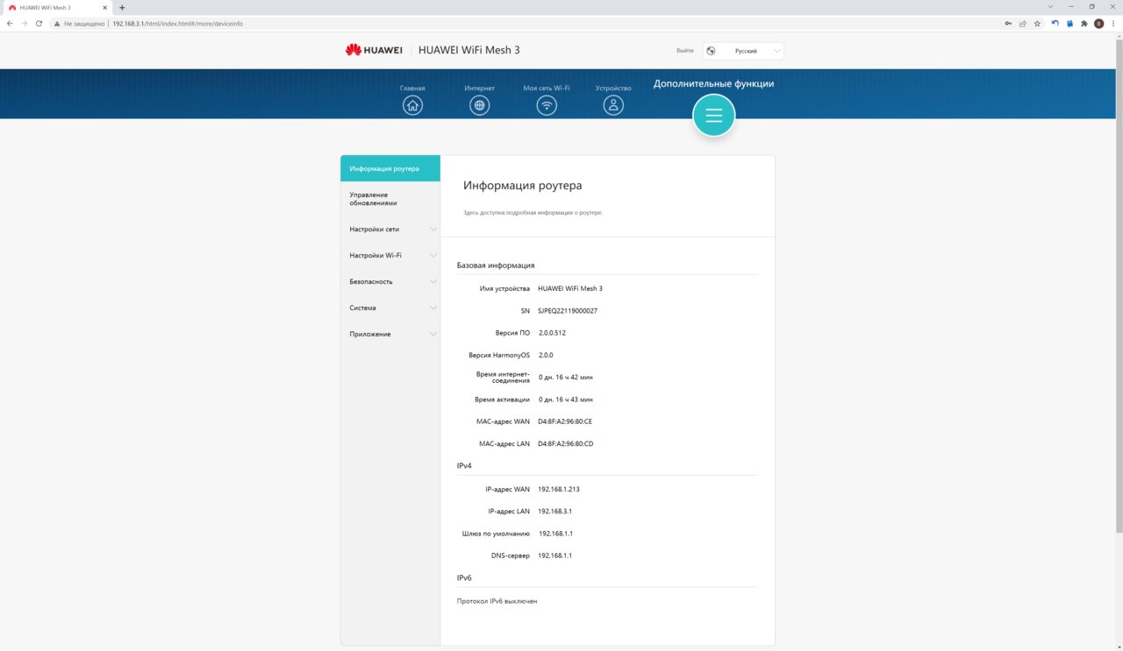
Task: Click WAN MAC address D4:8F:A2:96:80:CE
Action: coord(566,421)
